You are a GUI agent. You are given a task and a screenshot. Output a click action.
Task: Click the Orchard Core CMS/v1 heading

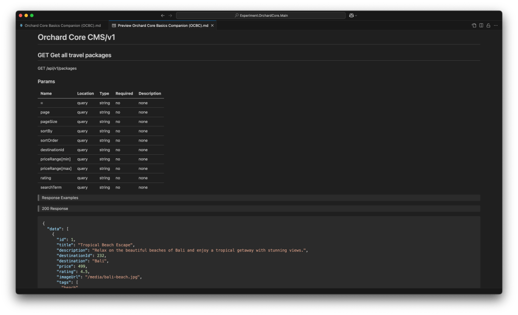pos(76,37)
